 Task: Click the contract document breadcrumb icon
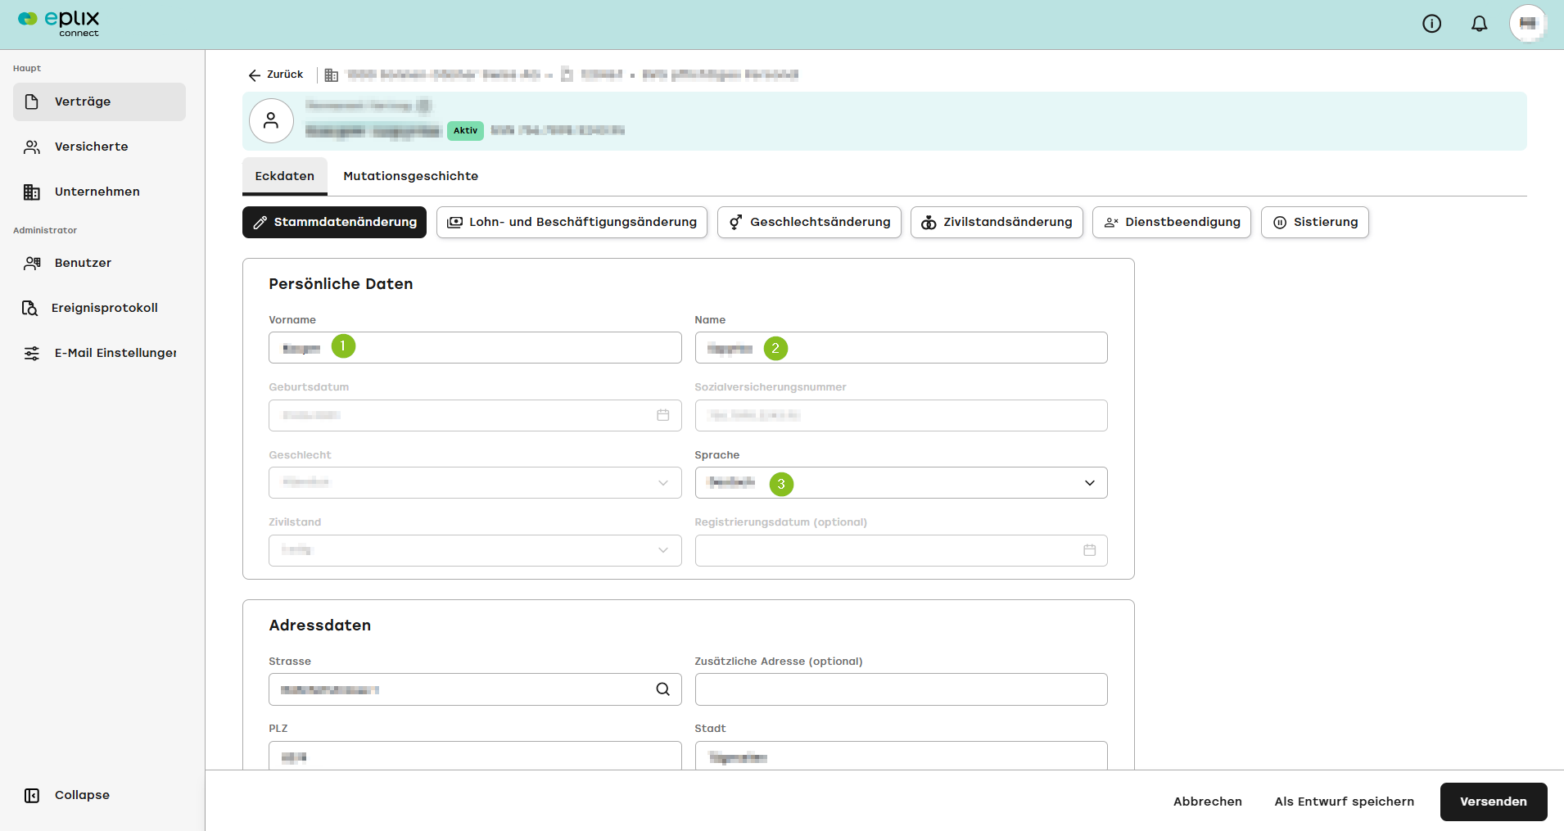pos(567,75)
